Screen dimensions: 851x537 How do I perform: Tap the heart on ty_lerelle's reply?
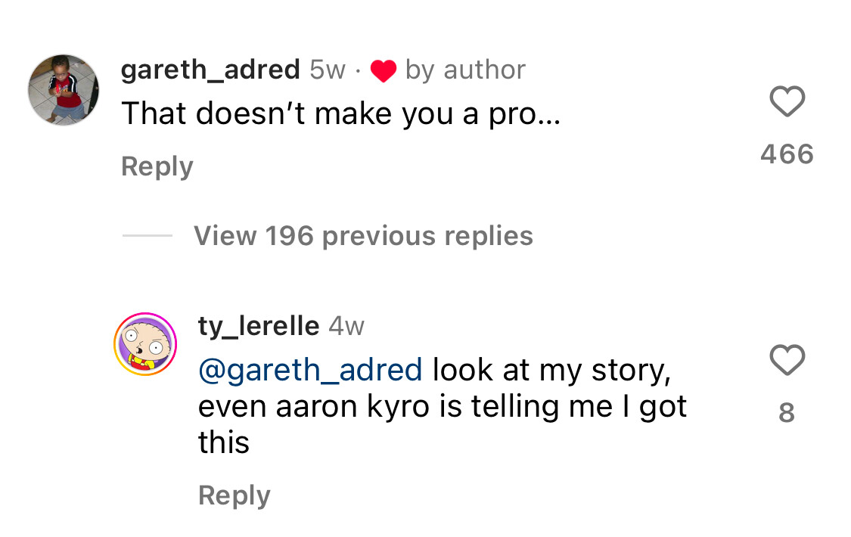click(787, 361)
